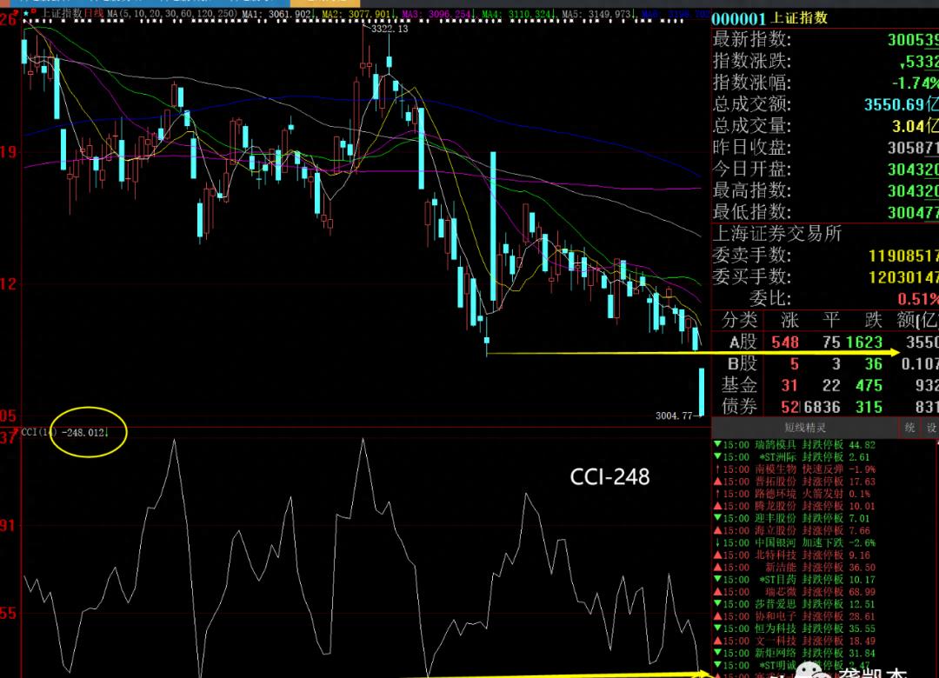Open the 短线精灵 panel header
The width and height of the screenshot is (939, 678).
(x=805, y=428)
